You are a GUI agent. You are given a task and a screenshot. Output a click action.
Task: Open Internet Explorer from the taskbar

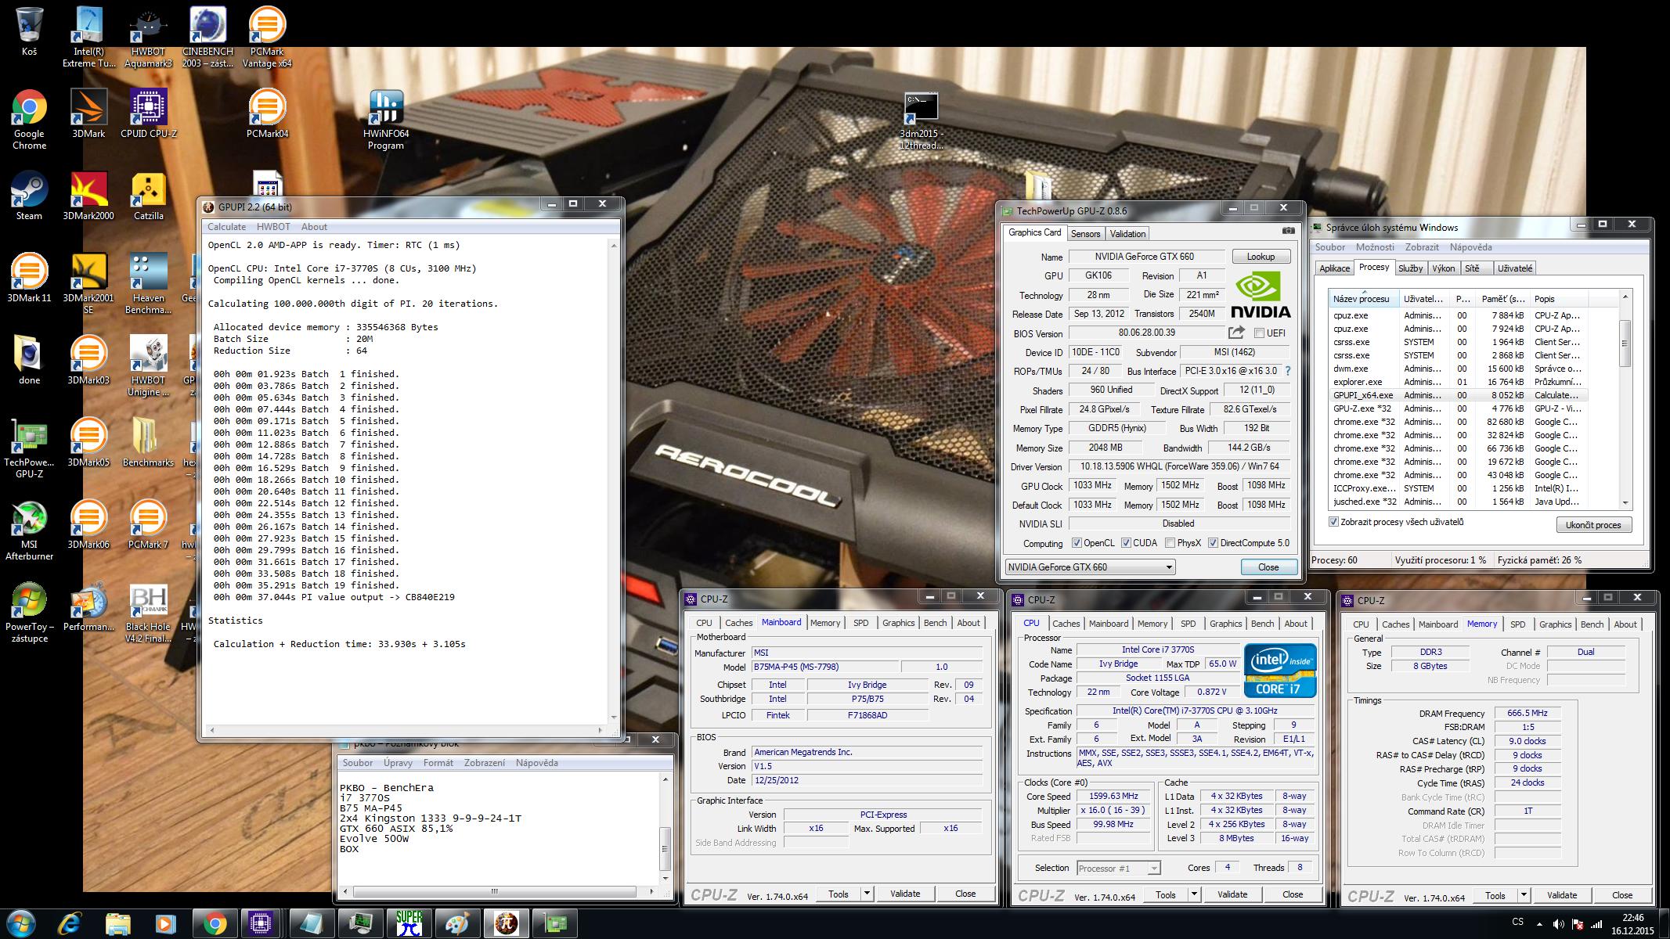click(x=69, y=924)
